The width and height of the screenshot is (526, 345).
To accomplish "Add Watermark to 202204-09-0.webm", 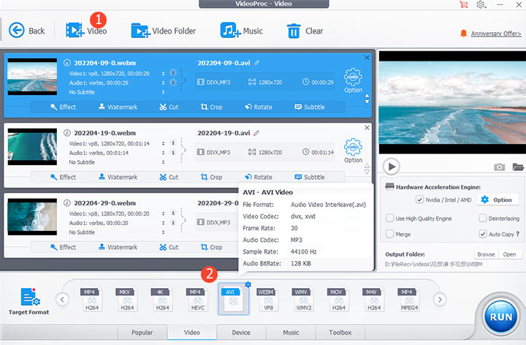I will [118, 107].
